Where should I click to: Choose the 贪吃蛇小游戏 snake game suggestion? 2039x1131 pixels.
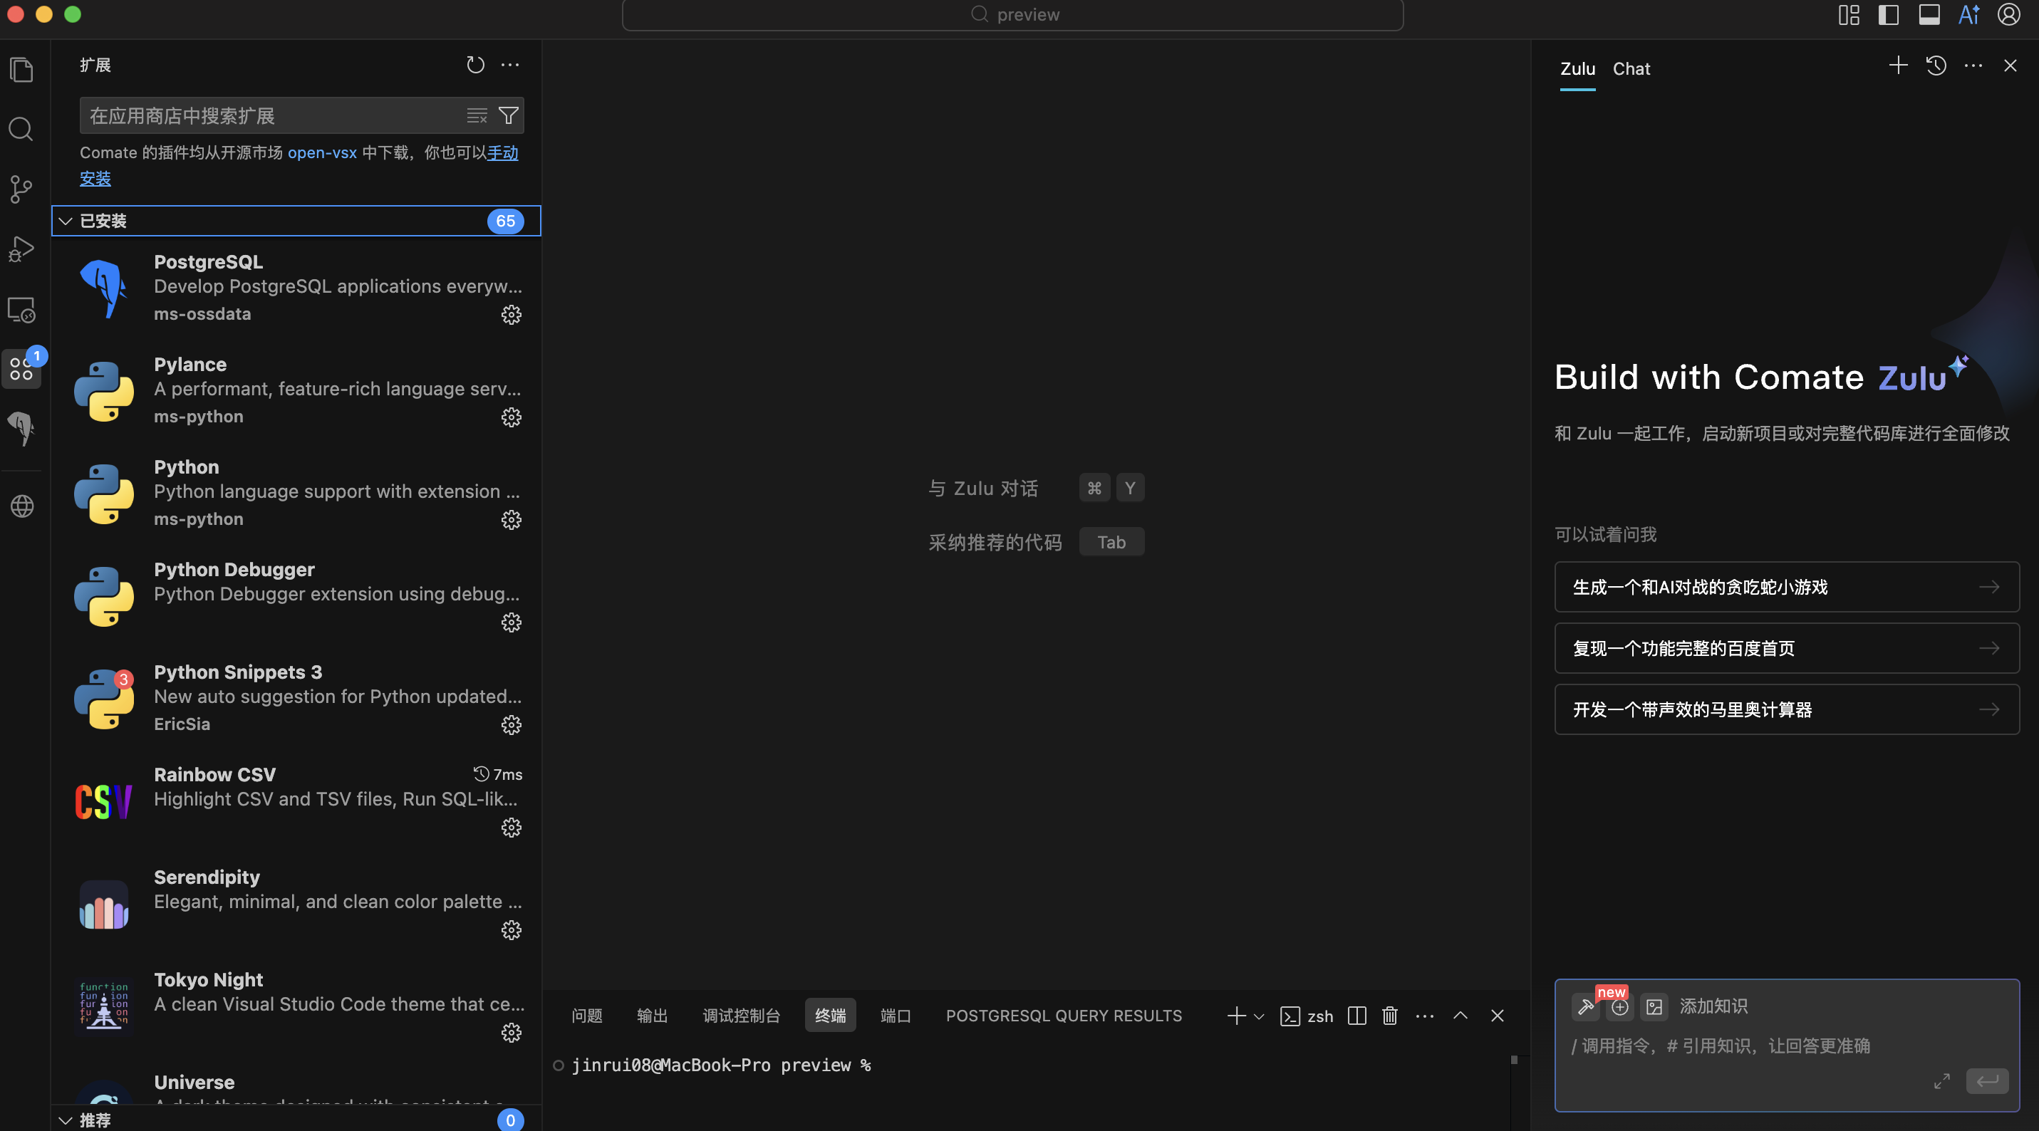(x=1787, y=588)
